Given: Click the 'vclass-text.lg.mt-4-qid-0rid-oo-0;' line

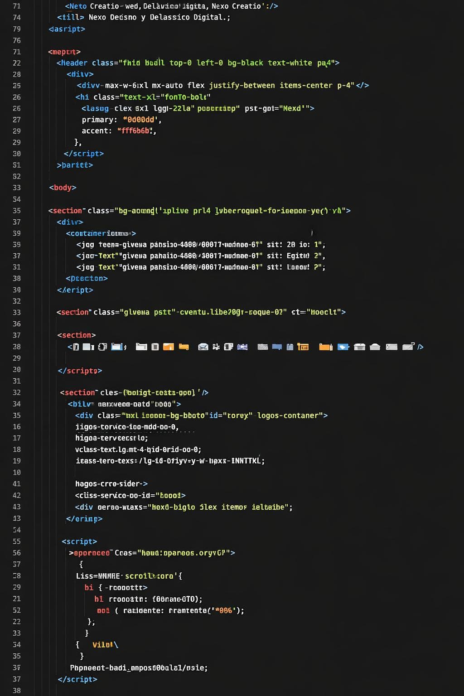Looking at the screenshot, I should [x=138, y=449].
